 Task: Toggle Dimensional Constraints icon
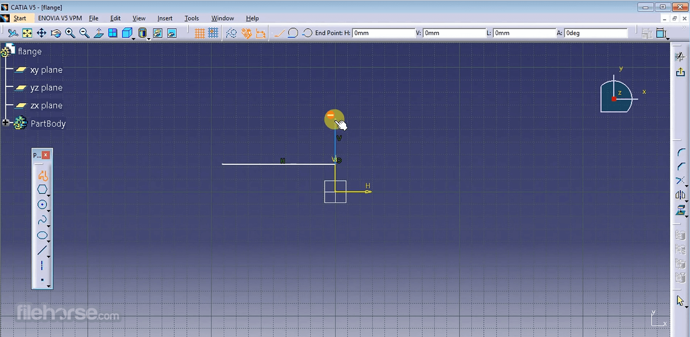coord(260,33)
